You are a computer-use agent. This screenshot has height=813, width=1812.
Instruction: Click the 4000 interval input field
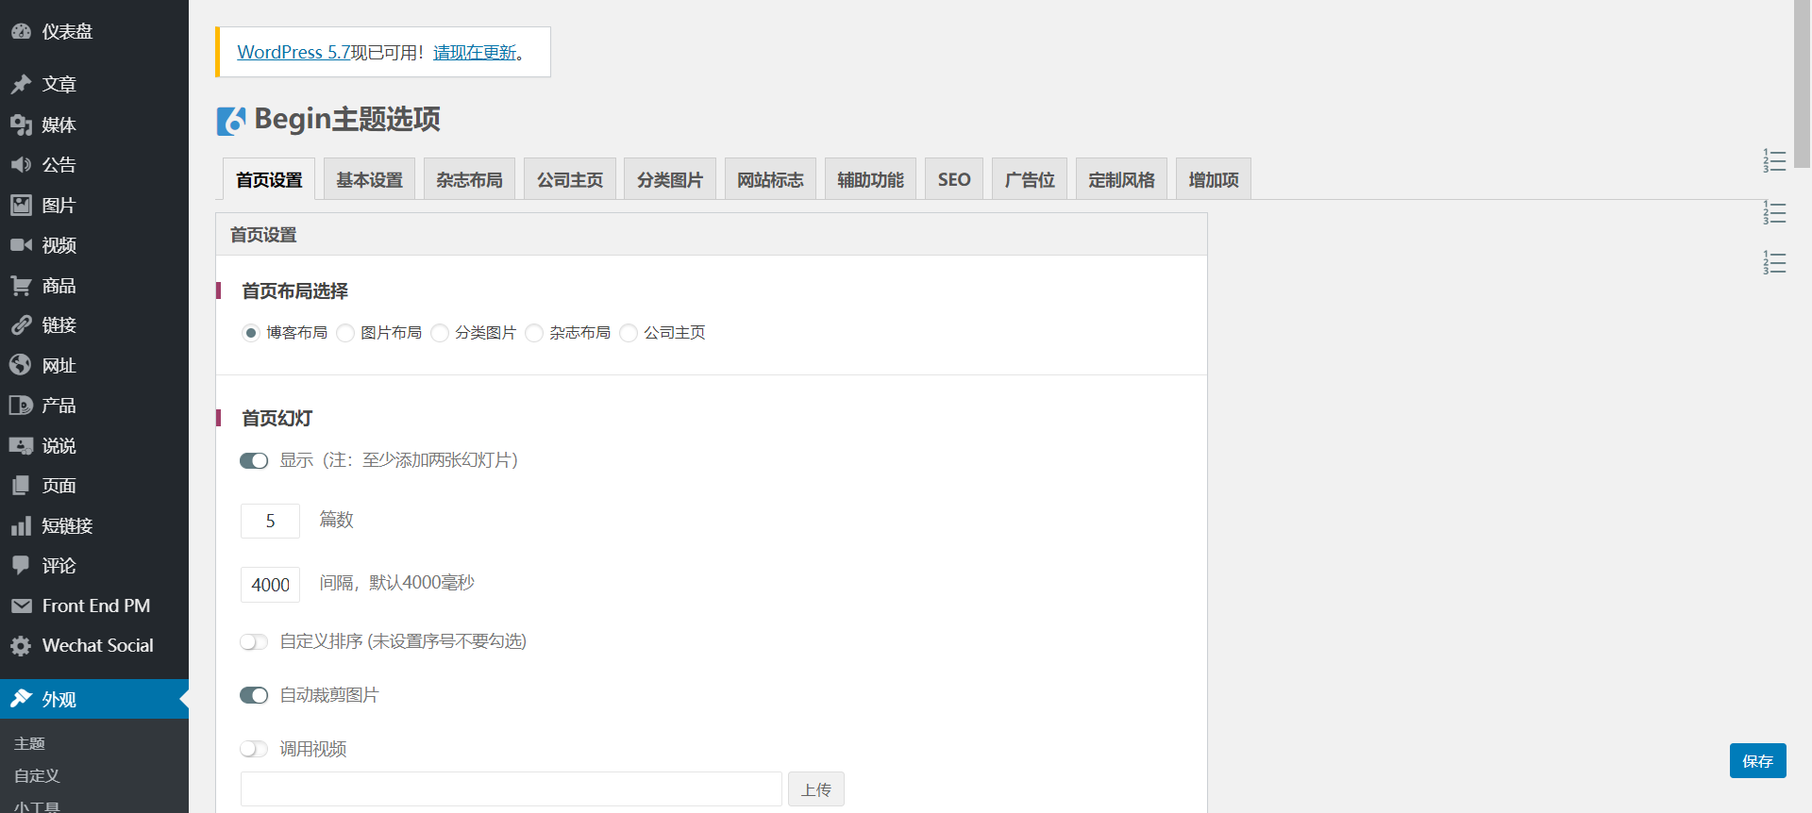tap(270, 585)
